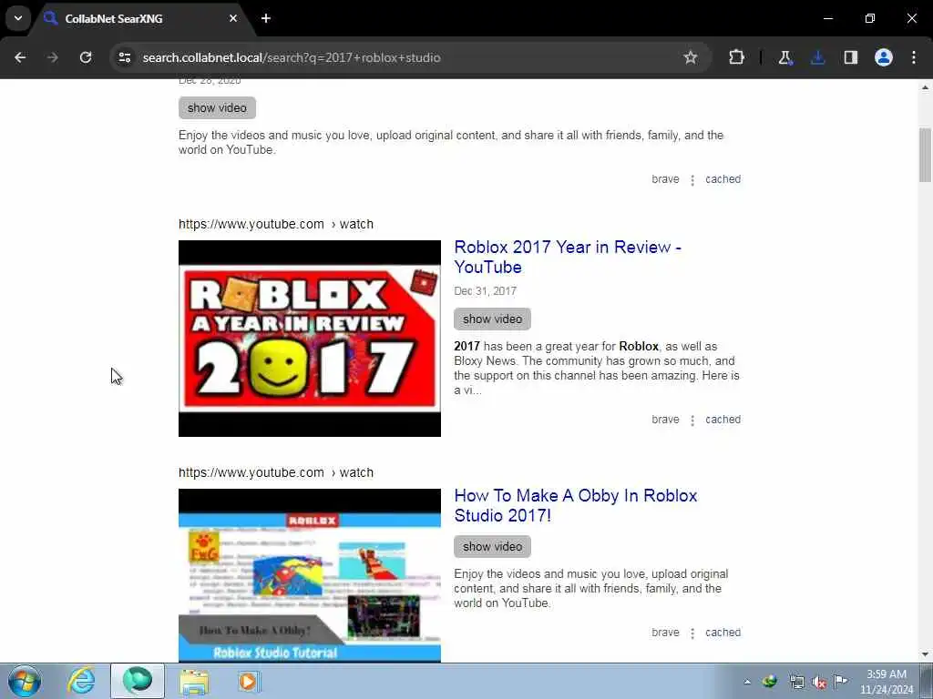The image size is (933, 699).
Task: Open site information icon in address bar
Action: pos(124,57)
